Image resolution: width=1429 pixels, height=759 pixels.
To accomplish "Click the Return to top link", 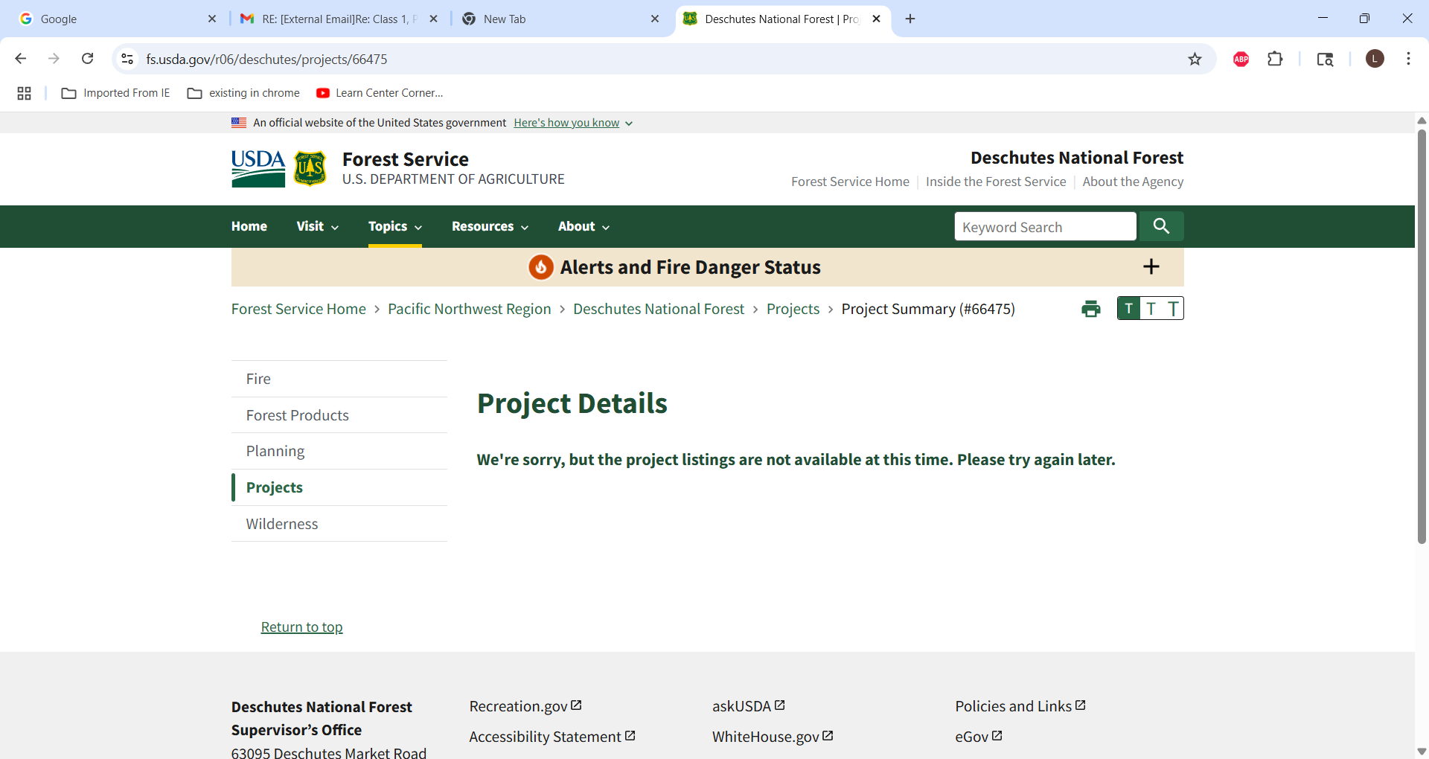I will 301,627.
